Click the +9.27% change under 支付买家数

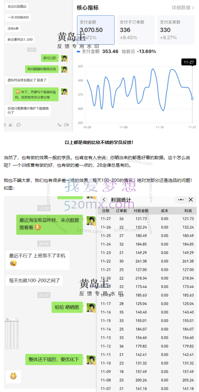pos(168,38)
